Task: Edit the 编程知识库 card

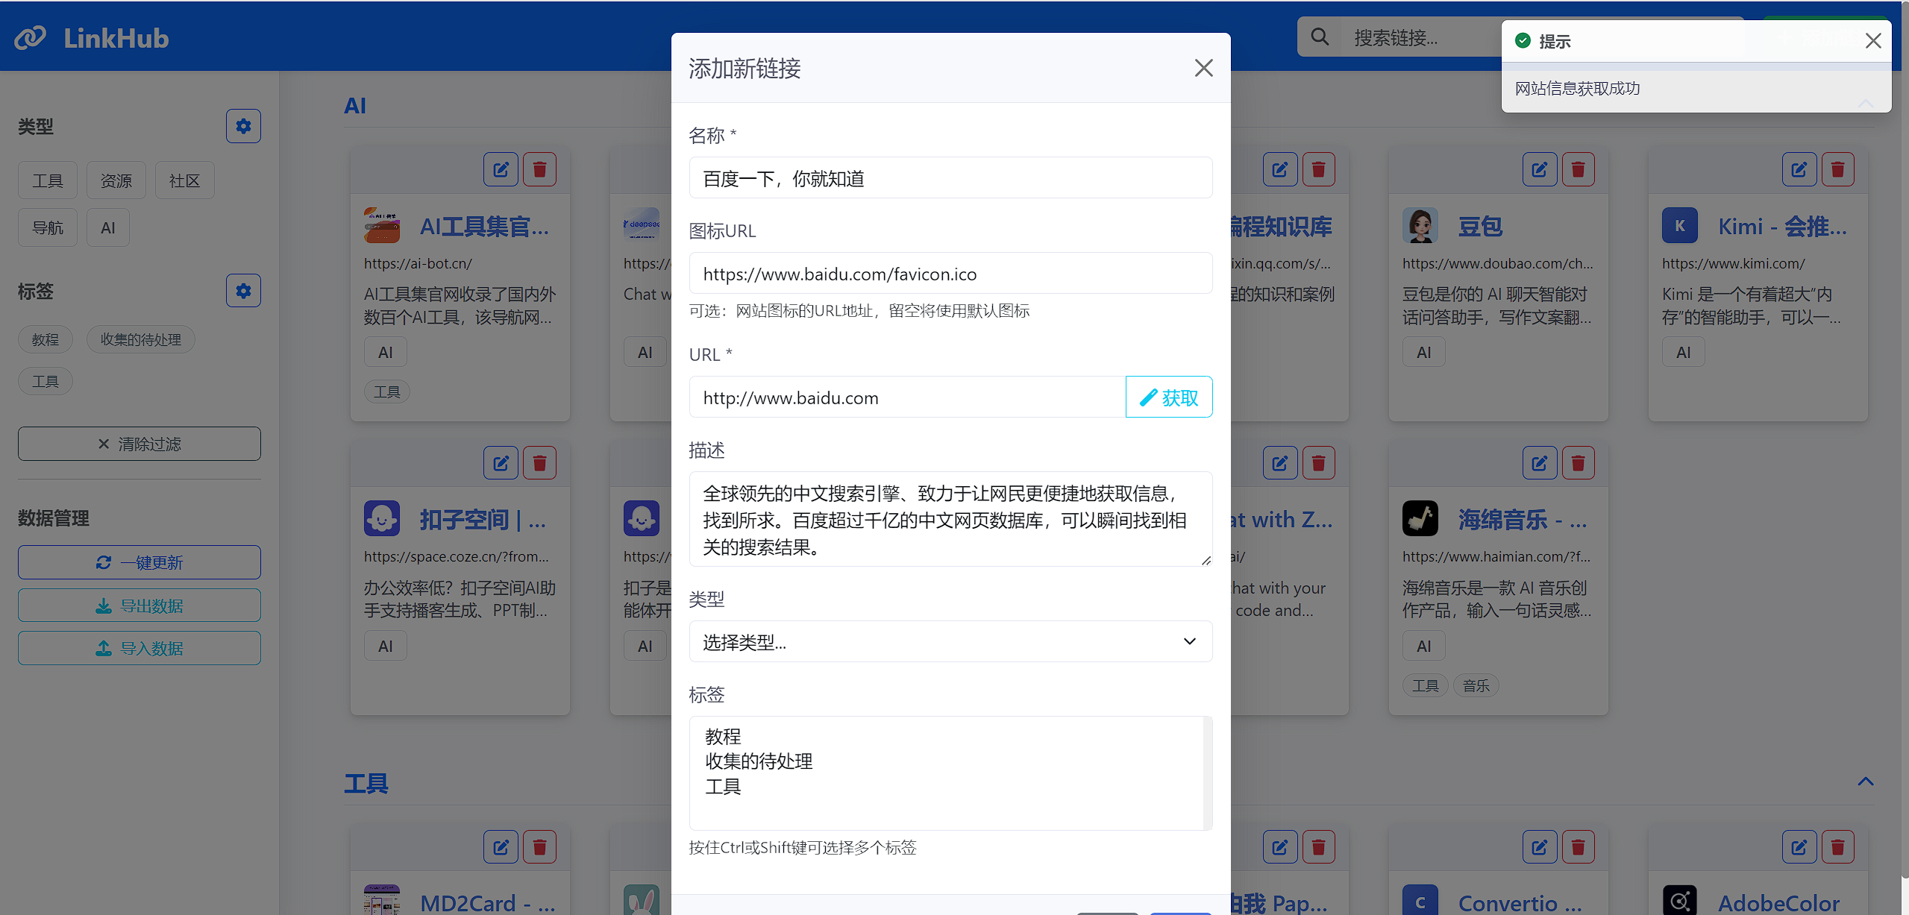Action: click(x=1279, y=170)
